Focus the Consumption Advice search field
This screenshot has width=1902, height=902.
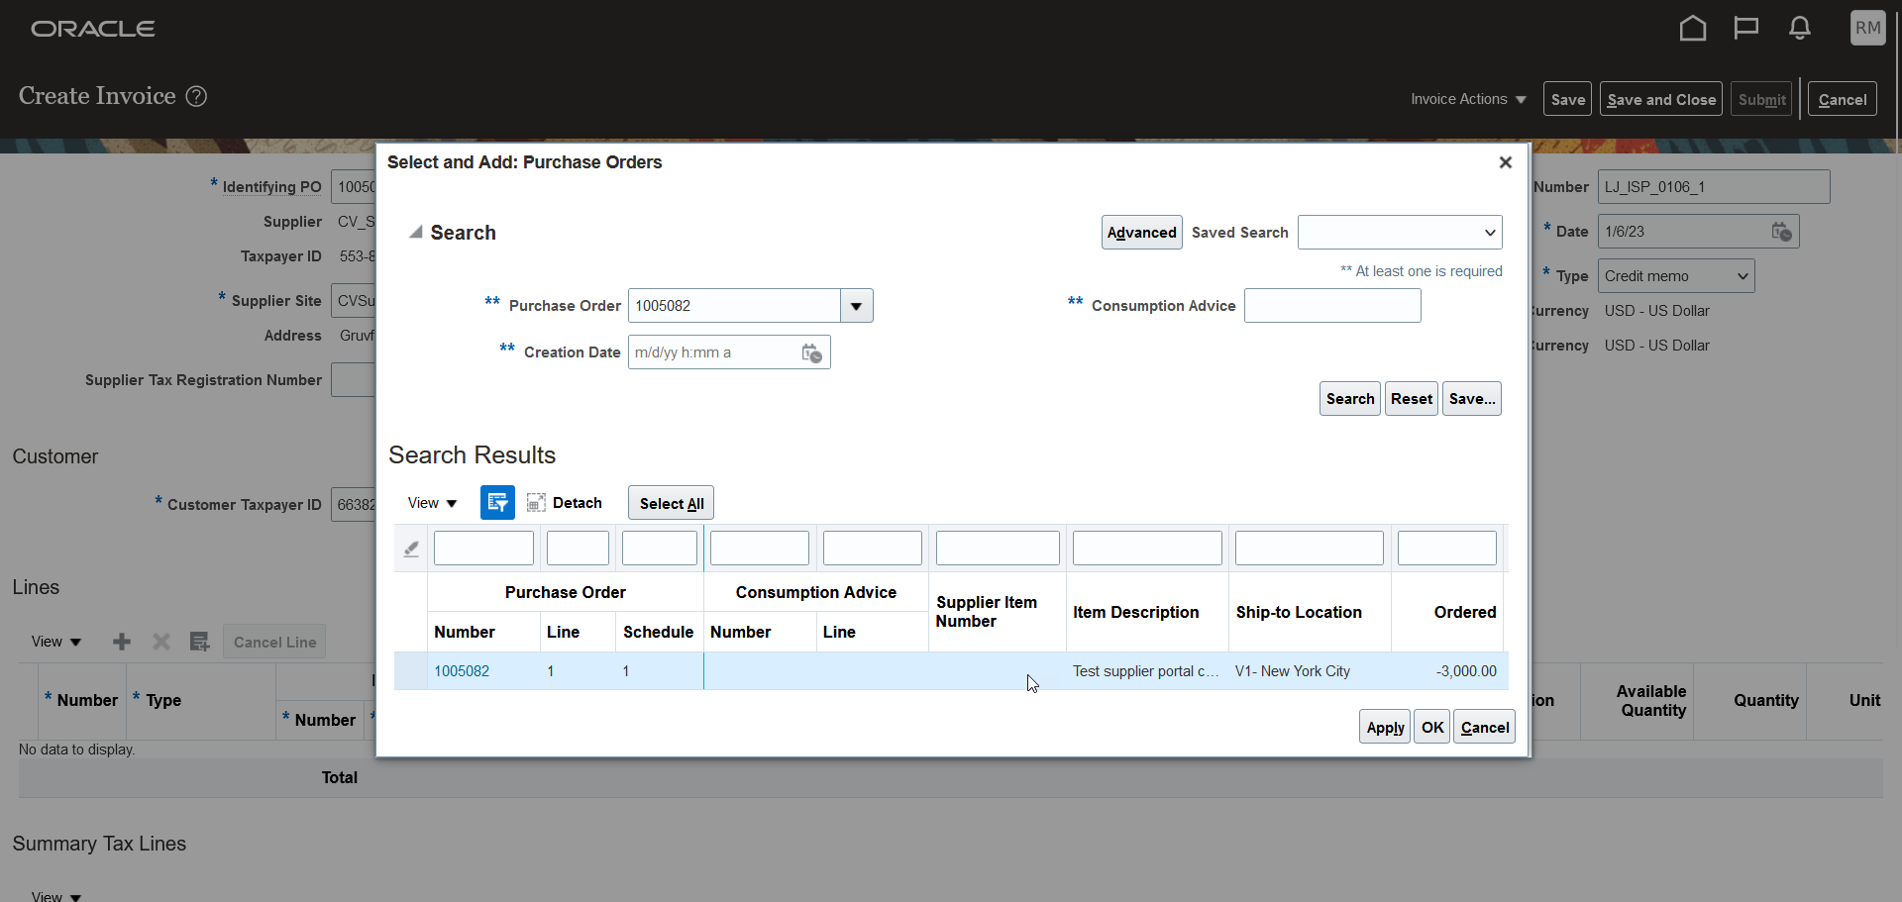tap(1332, 306)
